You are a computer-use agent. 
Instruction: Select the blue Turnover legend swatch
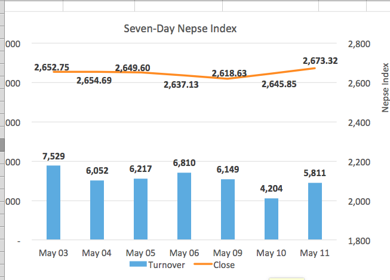139,264
